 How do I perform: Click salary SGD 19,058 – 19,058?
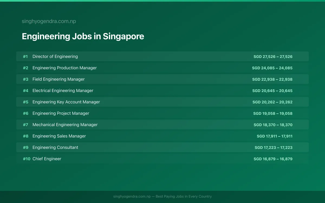point(273,113)
